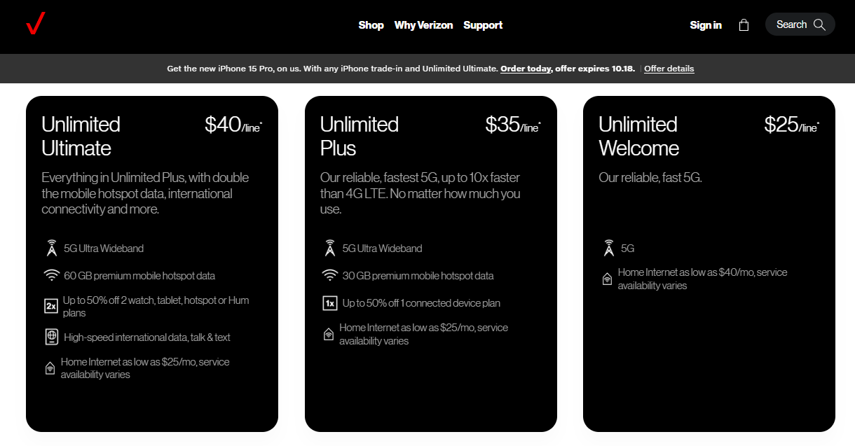Click the $40/line price
Viewport: 855px width, 446px height.
click(233, 125)
